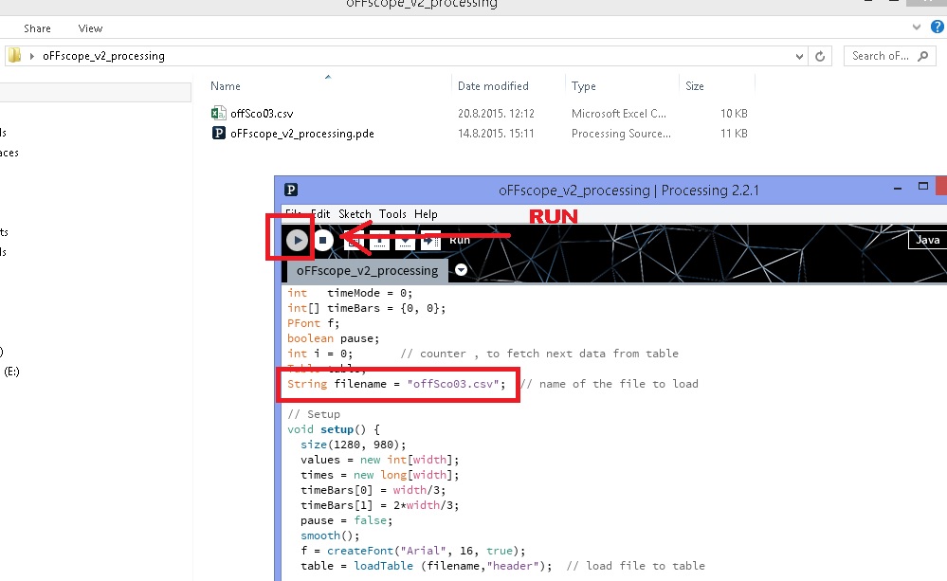Click the Save sketch toolbar icon
The image size is (947, 581).
click(x=405, y=241)
